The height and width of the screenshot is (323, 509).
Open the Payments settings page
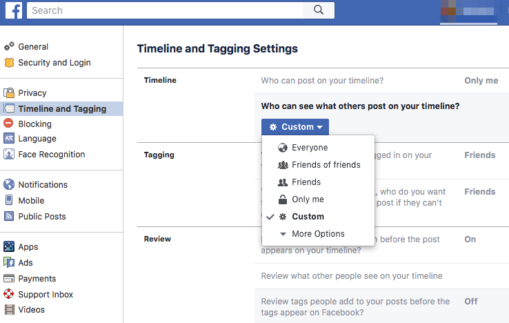37,279
